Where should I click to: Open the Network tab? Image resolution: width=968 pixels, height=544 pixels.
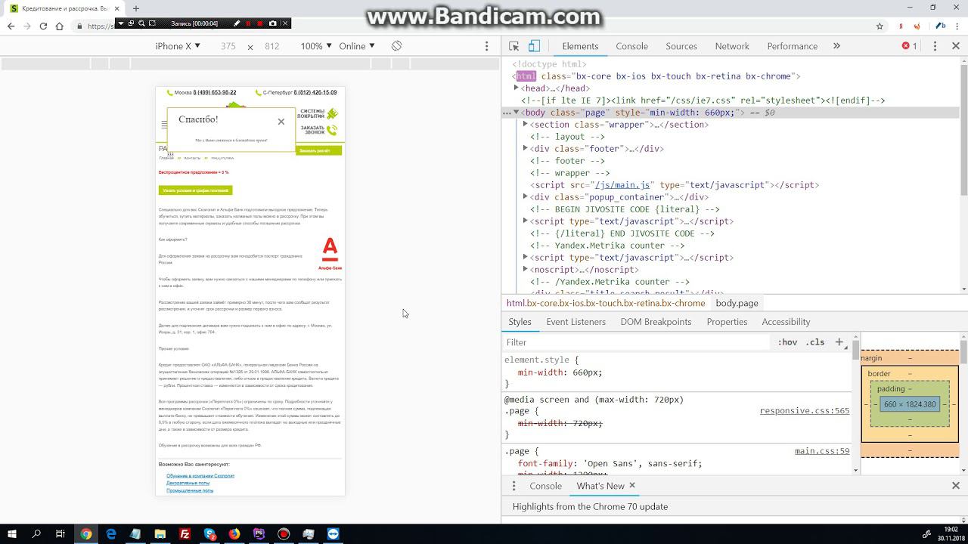(732, 46)
